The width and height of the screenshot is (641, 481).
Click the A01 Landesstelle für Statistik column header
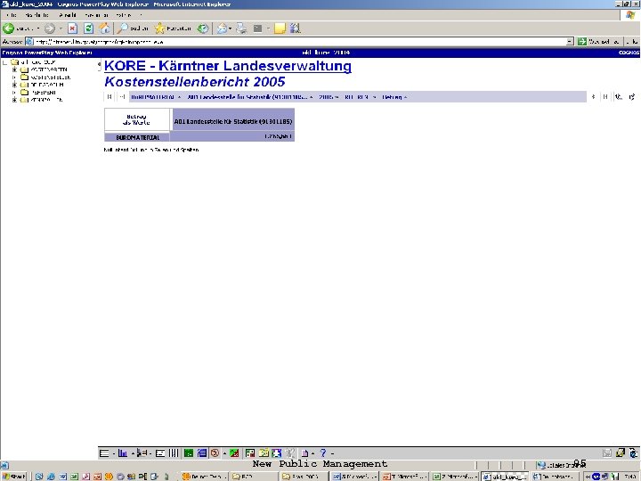click(x=233, y=121)
